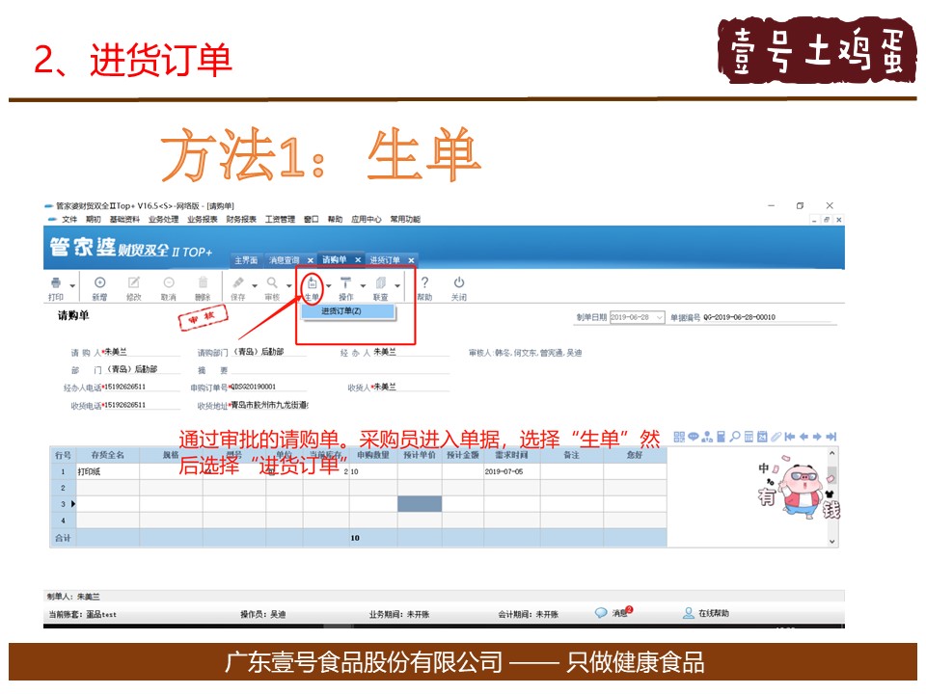This screenshot has width=926, height=694.
Task: Select 进货订单(Z) from the dropdown menu
Action: click(342, 311)
